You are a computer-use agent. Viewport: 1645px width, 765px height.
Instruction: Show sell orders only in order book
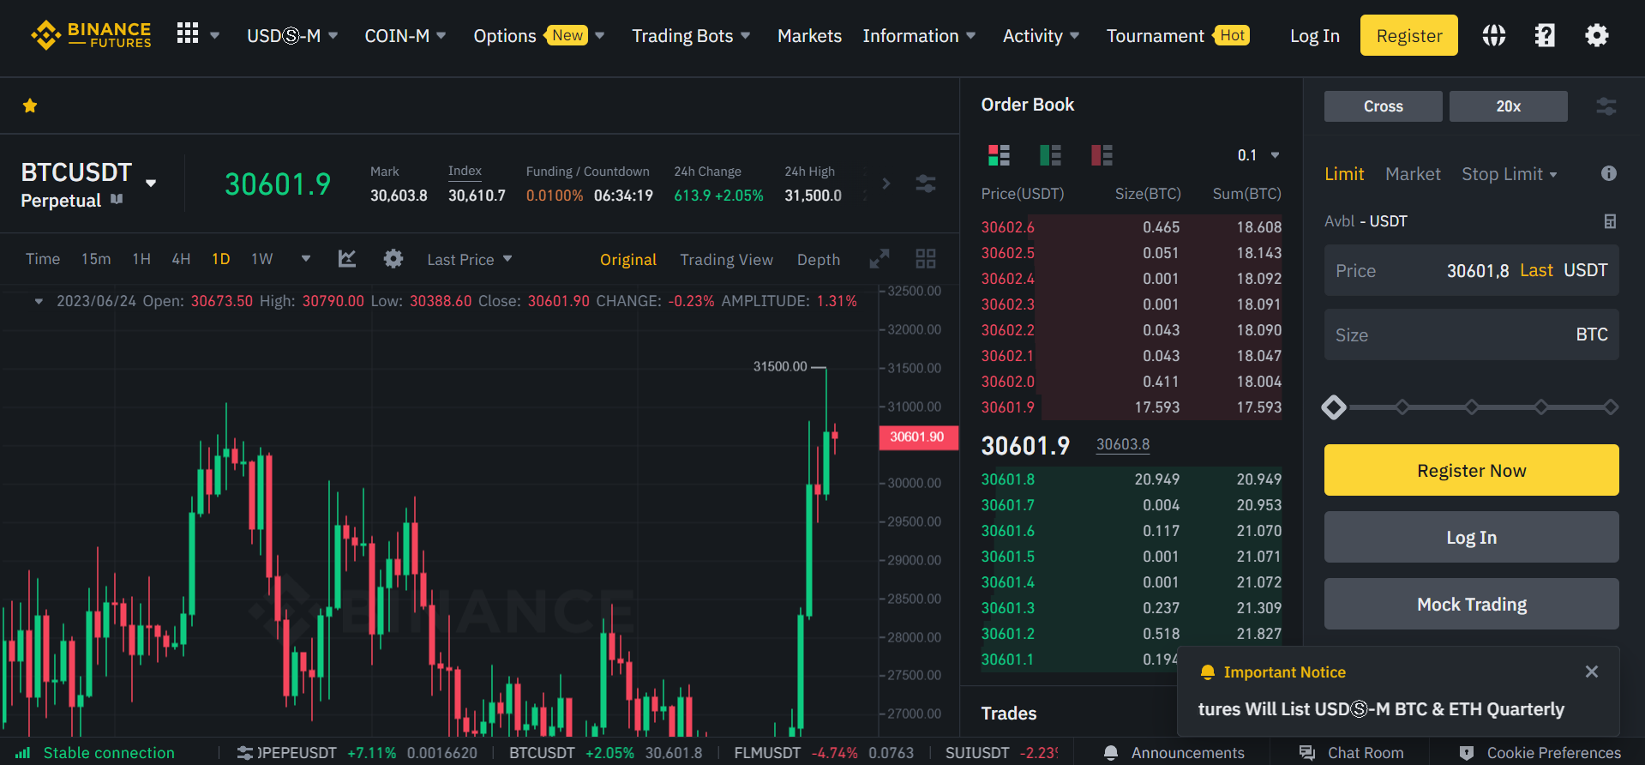point(1102,155)
